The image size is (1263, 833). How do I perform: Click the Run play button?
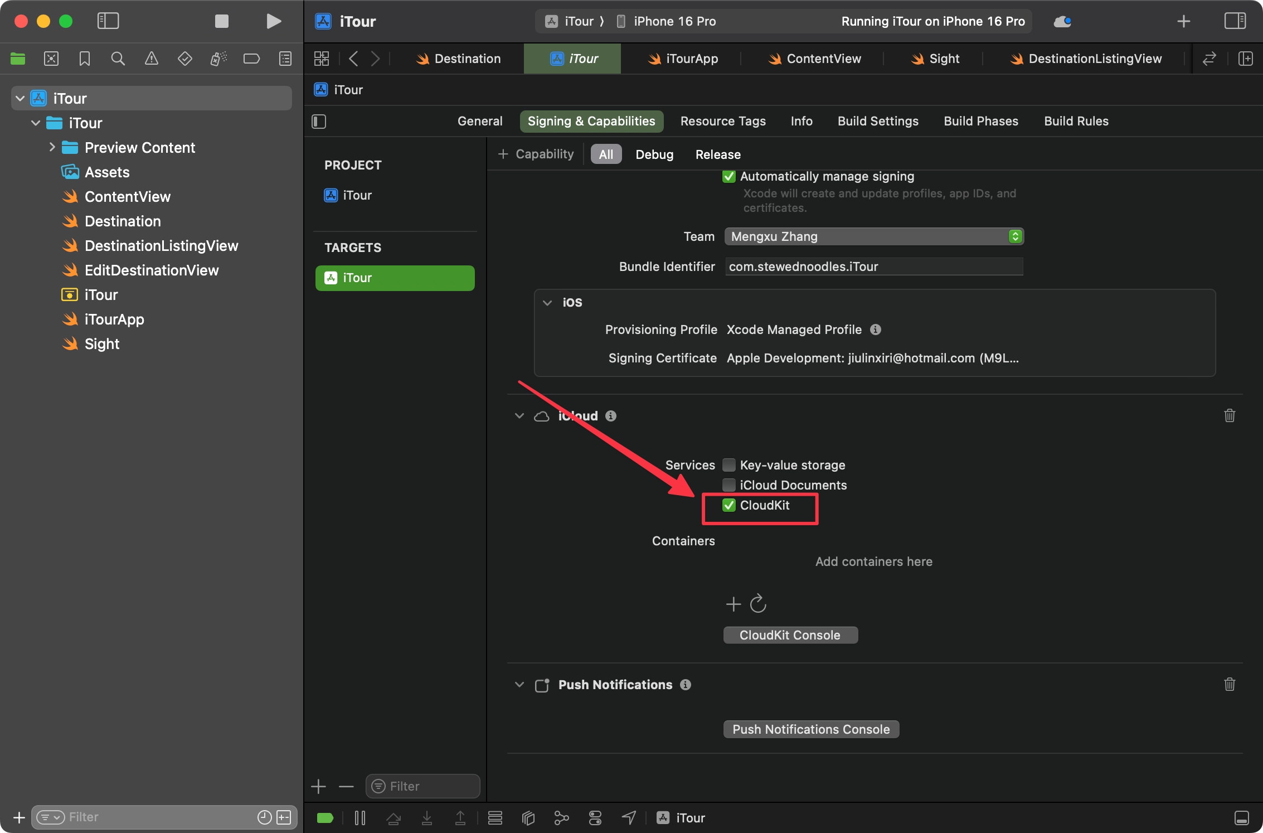pyautogui.click(x=273, y=21)
